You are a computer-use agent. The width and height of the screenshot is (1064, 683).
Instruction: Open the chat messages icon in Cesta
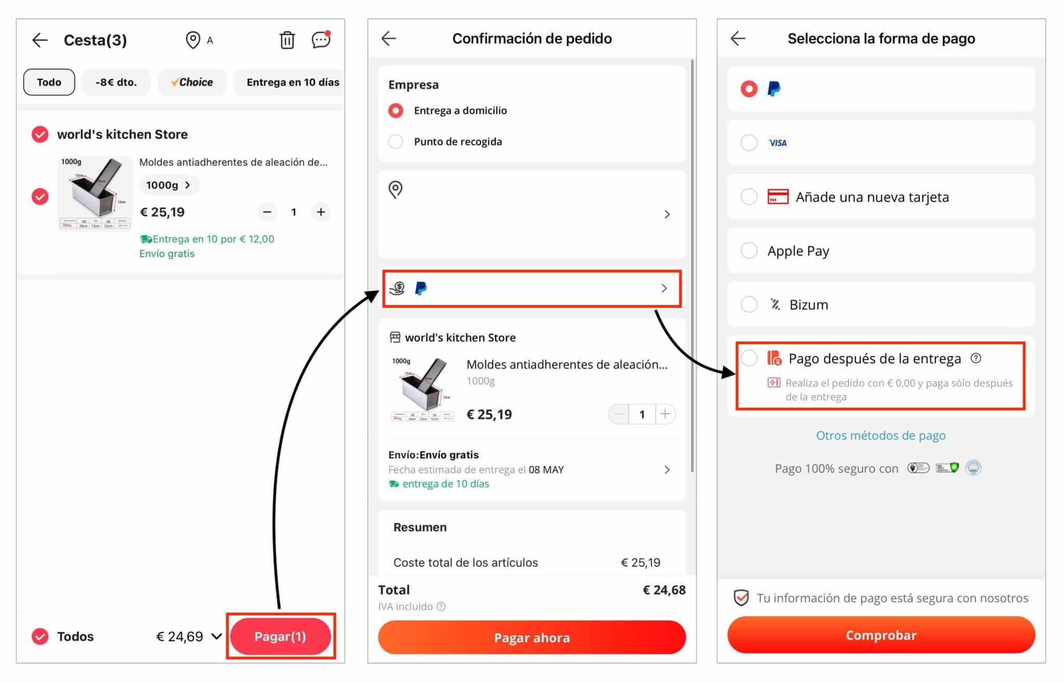point(321,39)
